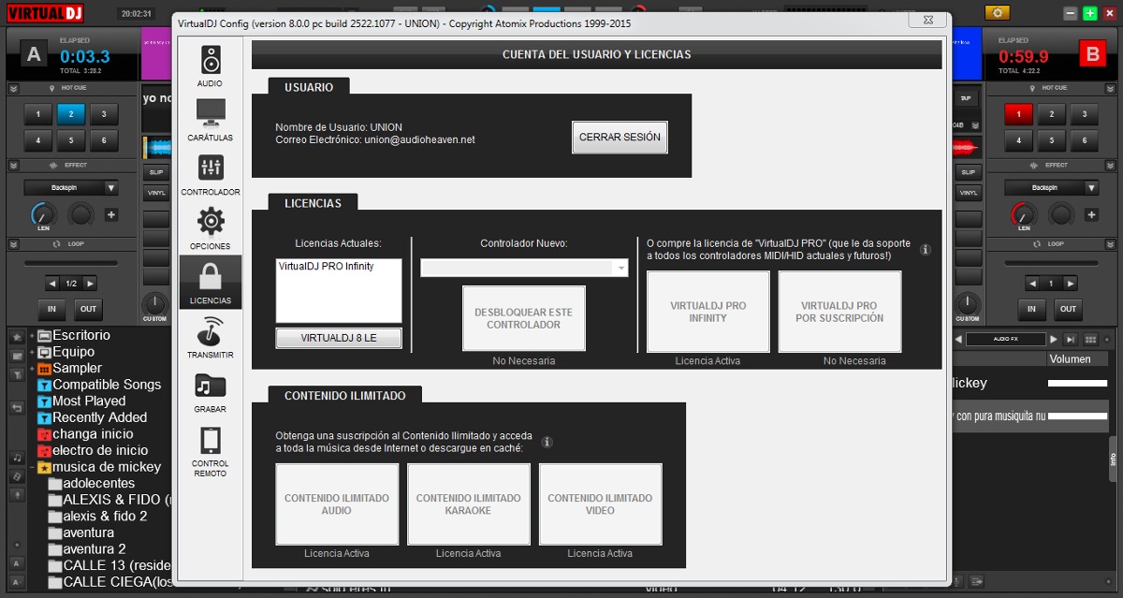
Task: Trigger hot cue 2 on deck A
Action: point(70,115)
